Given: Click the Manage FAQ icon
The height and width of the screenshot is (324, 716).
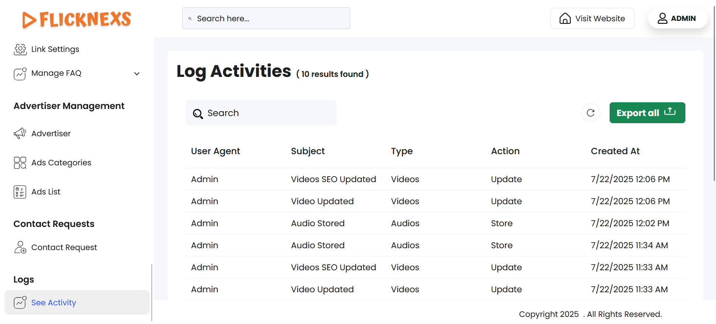Looking at the screenshot, I should 20,74.
